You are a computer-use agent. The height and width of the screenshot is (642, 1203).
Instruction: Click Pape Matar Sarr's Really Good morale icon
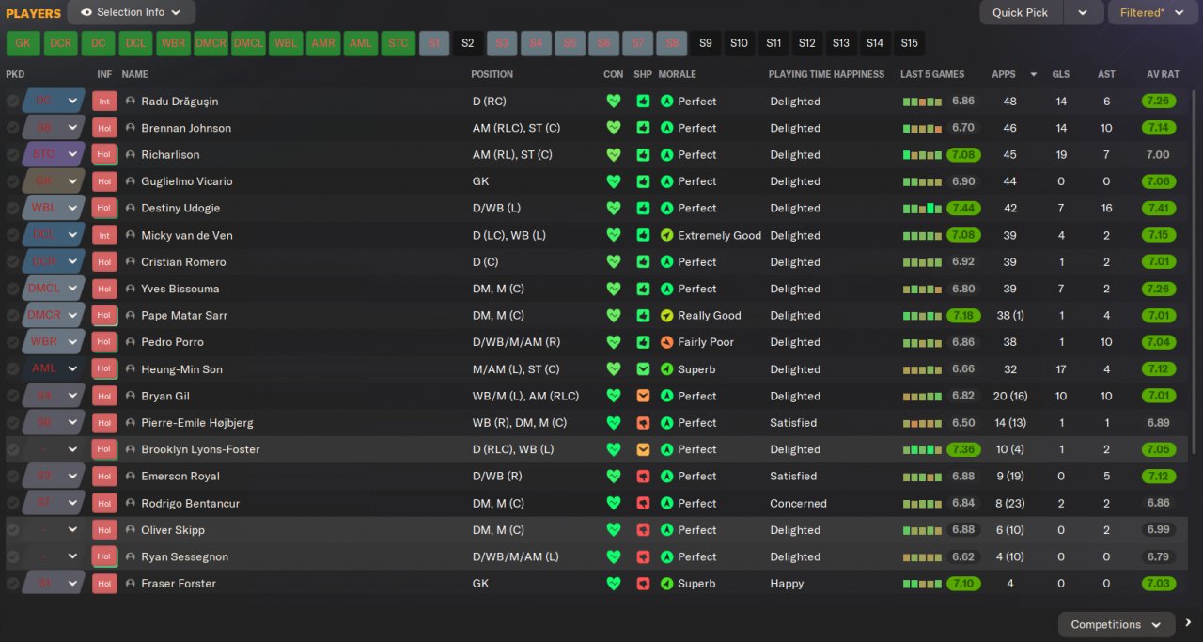coord(667,316)
